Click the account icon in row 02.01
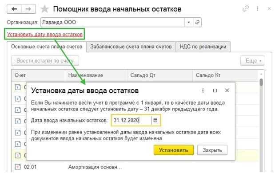279x173 pixels. coord(18,167)
